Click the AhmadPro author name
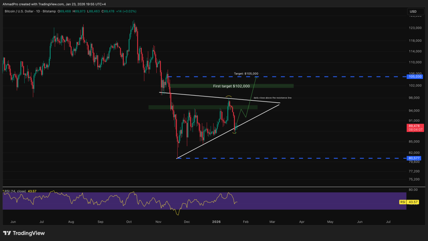Screen dimensions: 428x241 click(12, 3)
